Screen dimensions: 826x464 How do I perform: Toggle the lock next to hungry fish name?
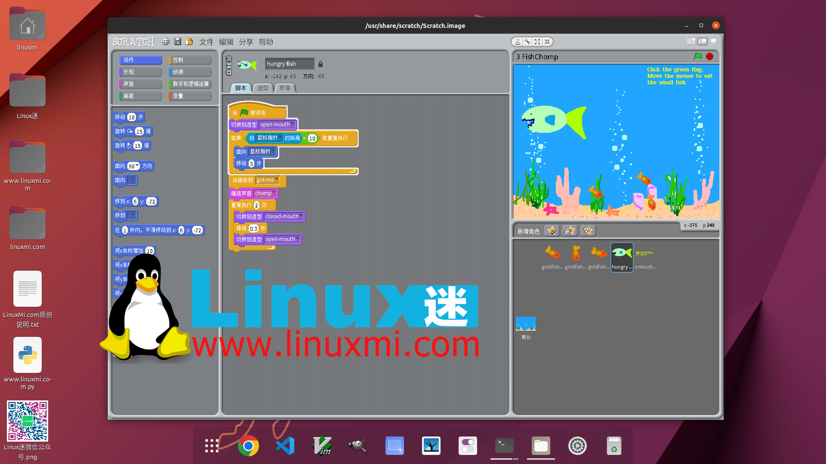[x=321, y=64]
